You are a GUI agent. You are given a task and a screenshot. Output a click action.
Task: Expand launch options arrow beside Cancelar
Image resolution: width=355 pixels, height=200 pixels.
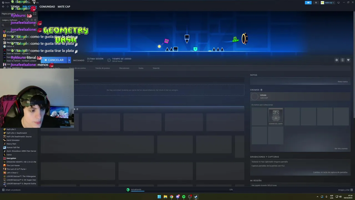click(x=69, y=60)
